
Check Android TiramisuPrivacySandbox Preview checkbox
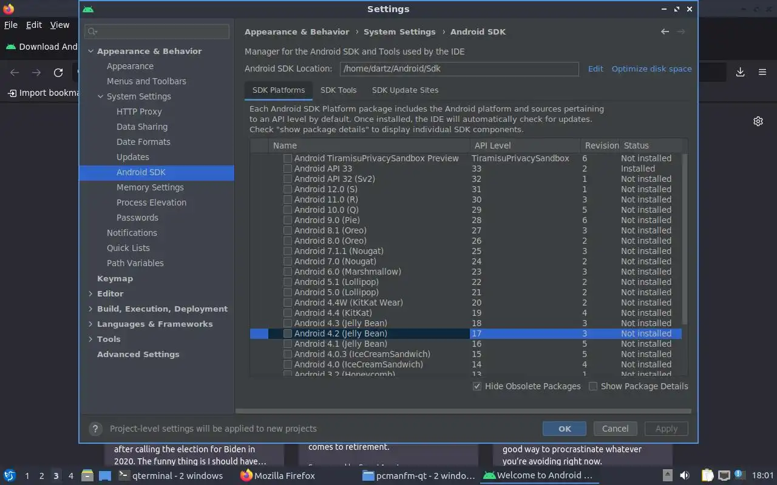tap(288, 158)
